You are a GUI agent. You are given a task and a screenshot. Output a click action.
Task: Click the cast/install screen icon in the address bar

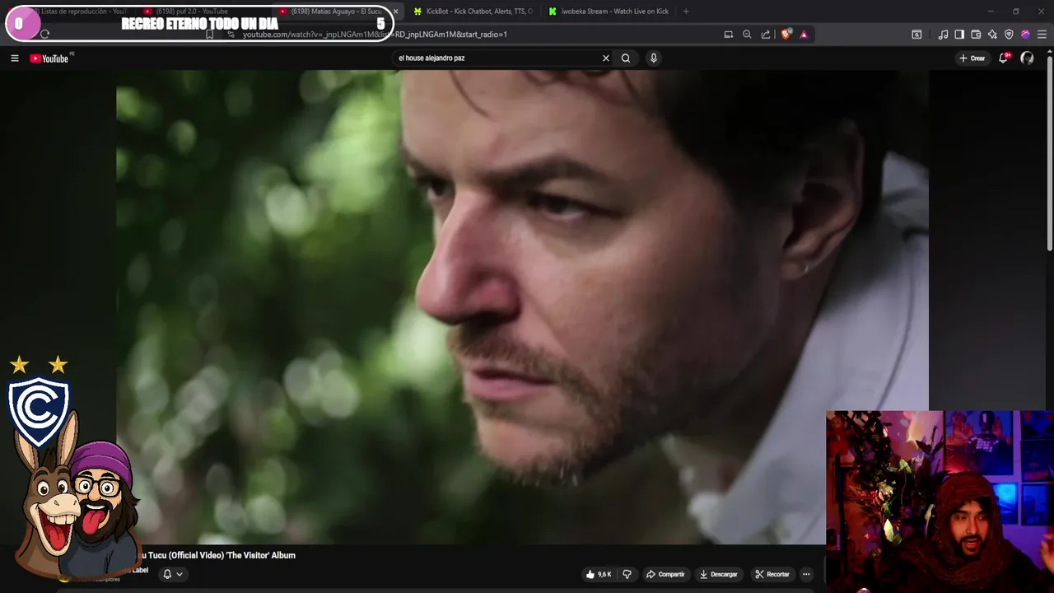728,35
